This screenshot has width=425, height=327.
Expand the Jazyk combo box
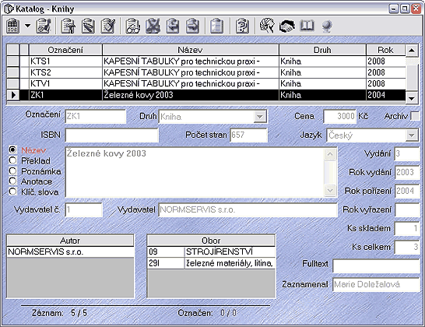[412, 135]
